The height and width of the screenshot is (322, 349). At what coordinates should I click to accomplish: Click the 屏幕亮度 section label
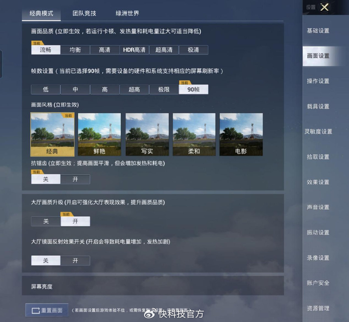point(41,287)
